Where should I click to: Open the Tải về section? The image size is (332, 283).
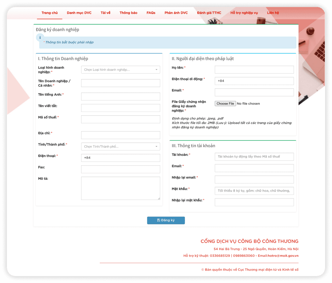(105, 12)
